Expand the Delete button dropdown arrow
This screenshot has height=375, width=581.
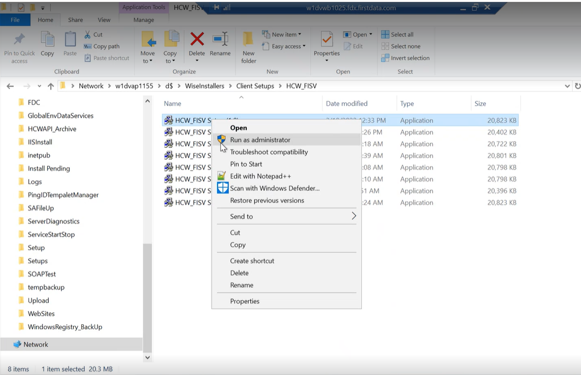pyautogui.click(x=197, y=61)
